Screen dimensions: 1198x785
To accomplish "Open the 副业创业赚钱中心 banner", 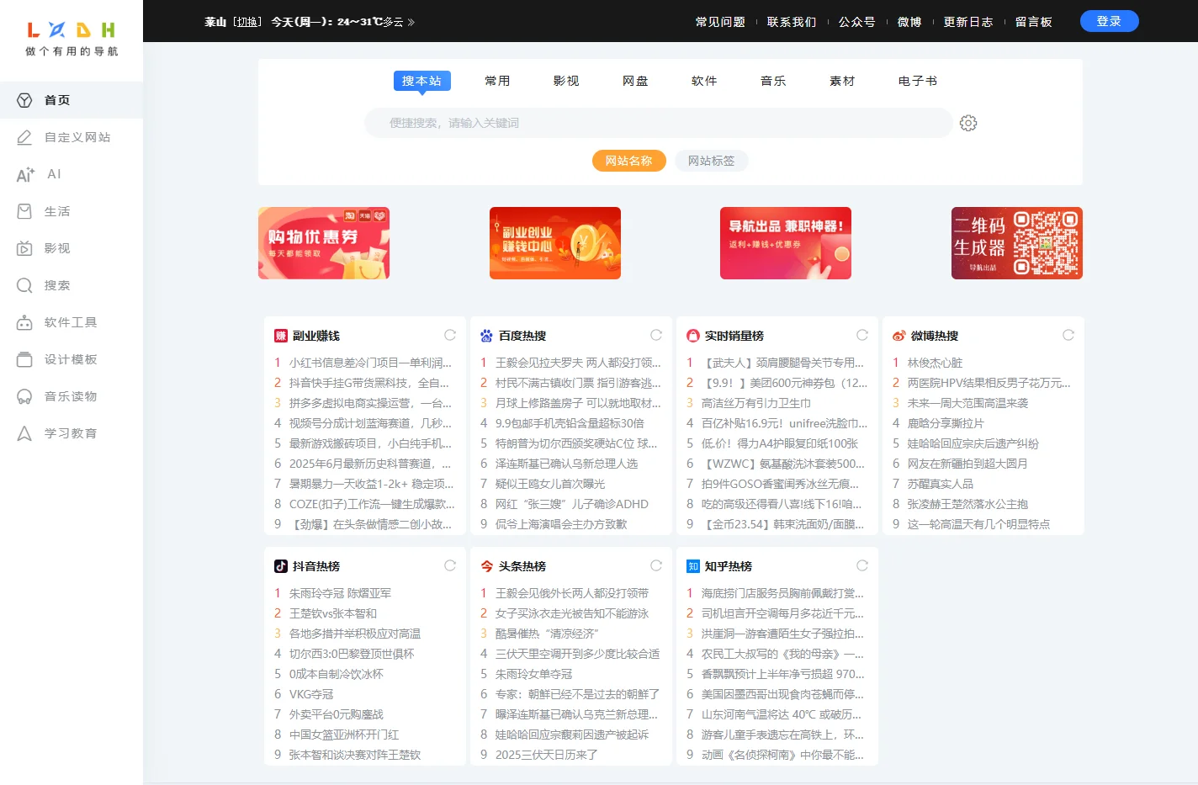I will pos(555,243).
